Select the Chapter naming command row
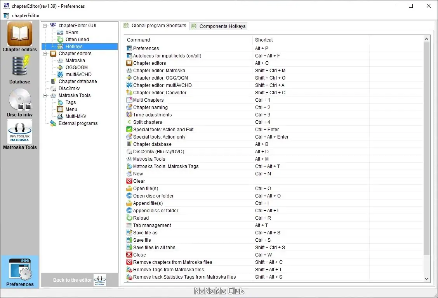 274,107
